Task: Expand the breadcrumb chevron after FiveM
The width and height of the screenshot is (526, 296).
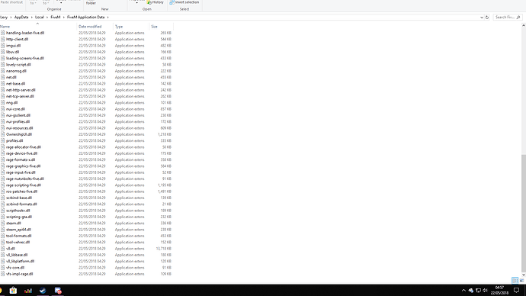Action: click(x=64, y=17)
